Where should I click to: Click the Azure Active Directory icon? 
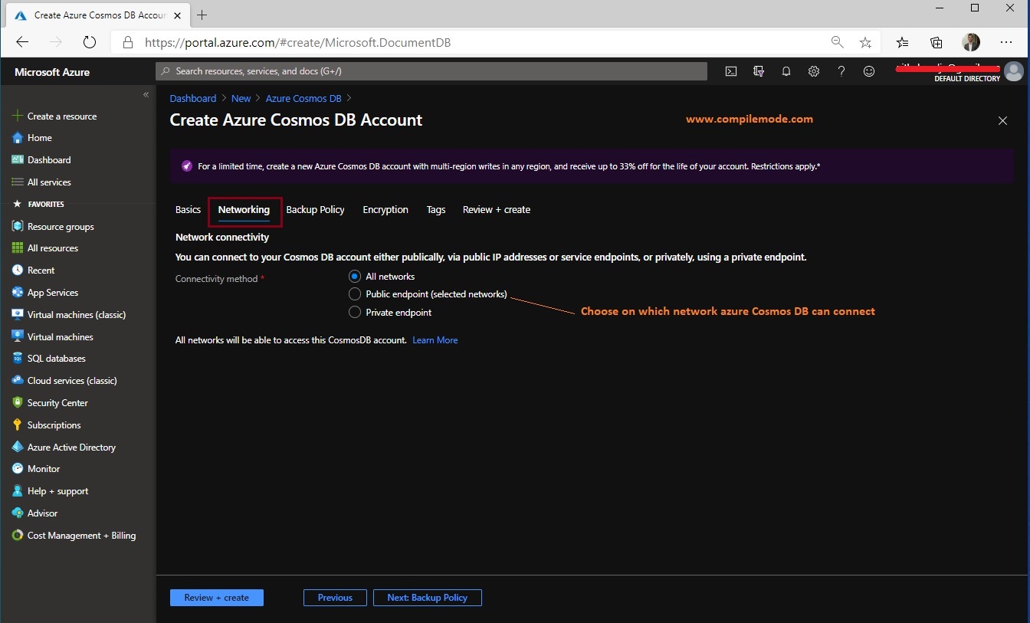(x=18, y=448)
